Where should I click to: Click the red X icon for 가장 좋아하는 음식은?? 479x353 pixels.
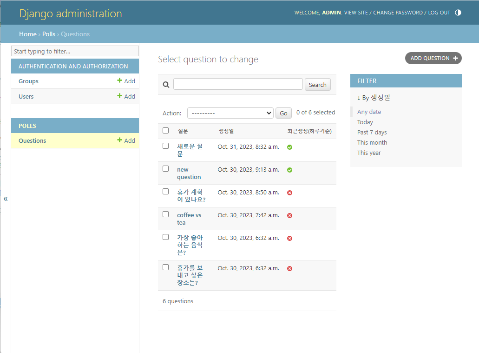[x=289, y=238]
